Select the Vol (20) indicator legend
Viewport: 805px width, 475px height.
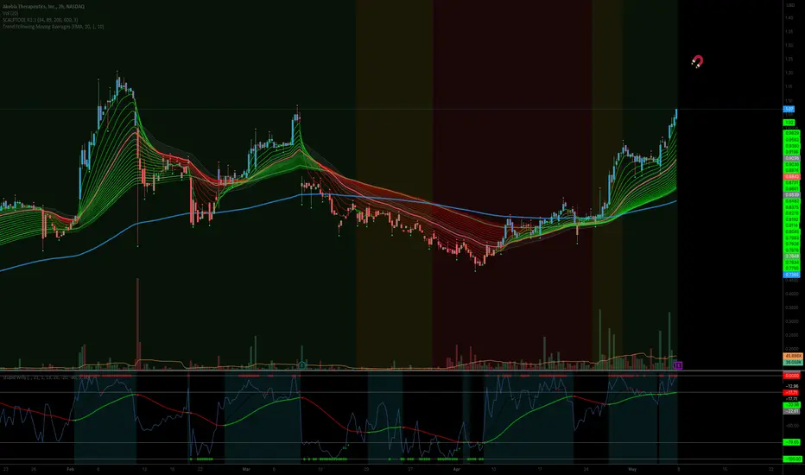pos(10,13)
